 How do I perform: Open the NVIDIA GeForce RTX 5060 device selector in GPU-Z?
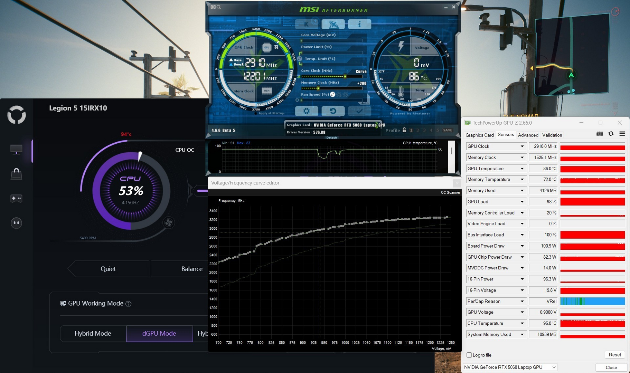coord(510,367)
